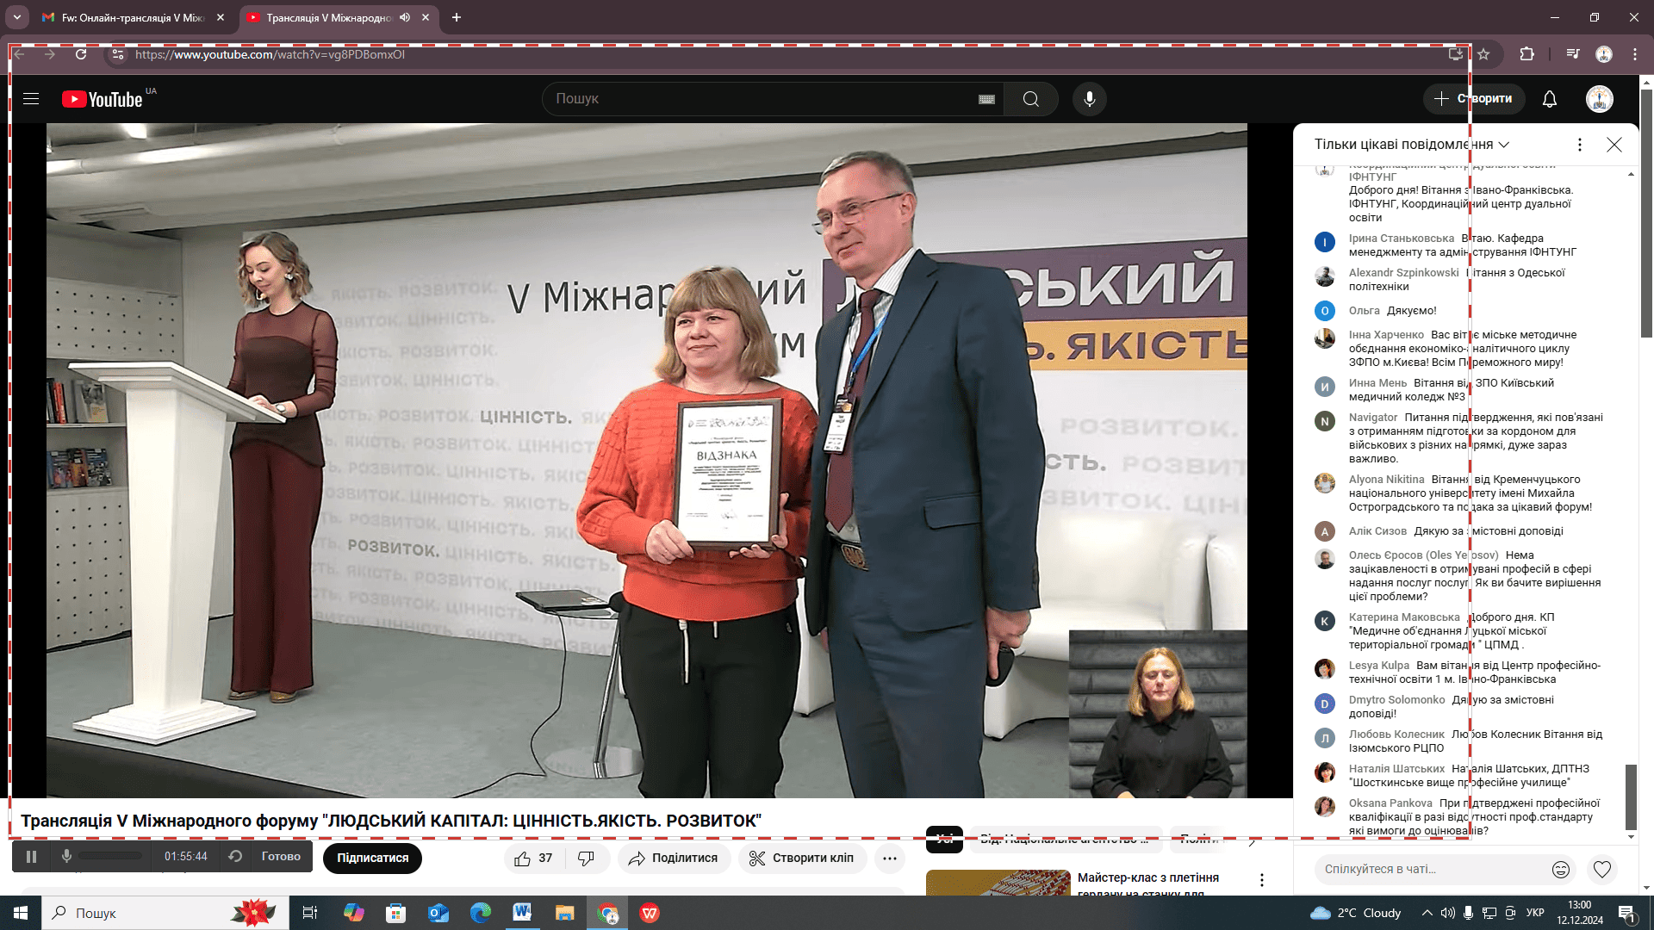1654x930 pixels.
Task: Open more actions ellipsis under video
Action: (889, 859)
